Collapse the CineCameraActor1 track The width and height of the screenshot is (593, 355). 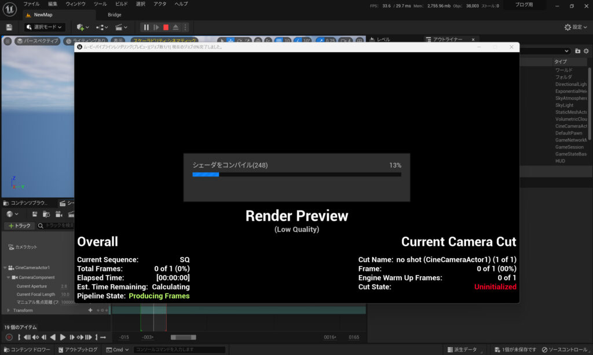(x=5, y=268)
